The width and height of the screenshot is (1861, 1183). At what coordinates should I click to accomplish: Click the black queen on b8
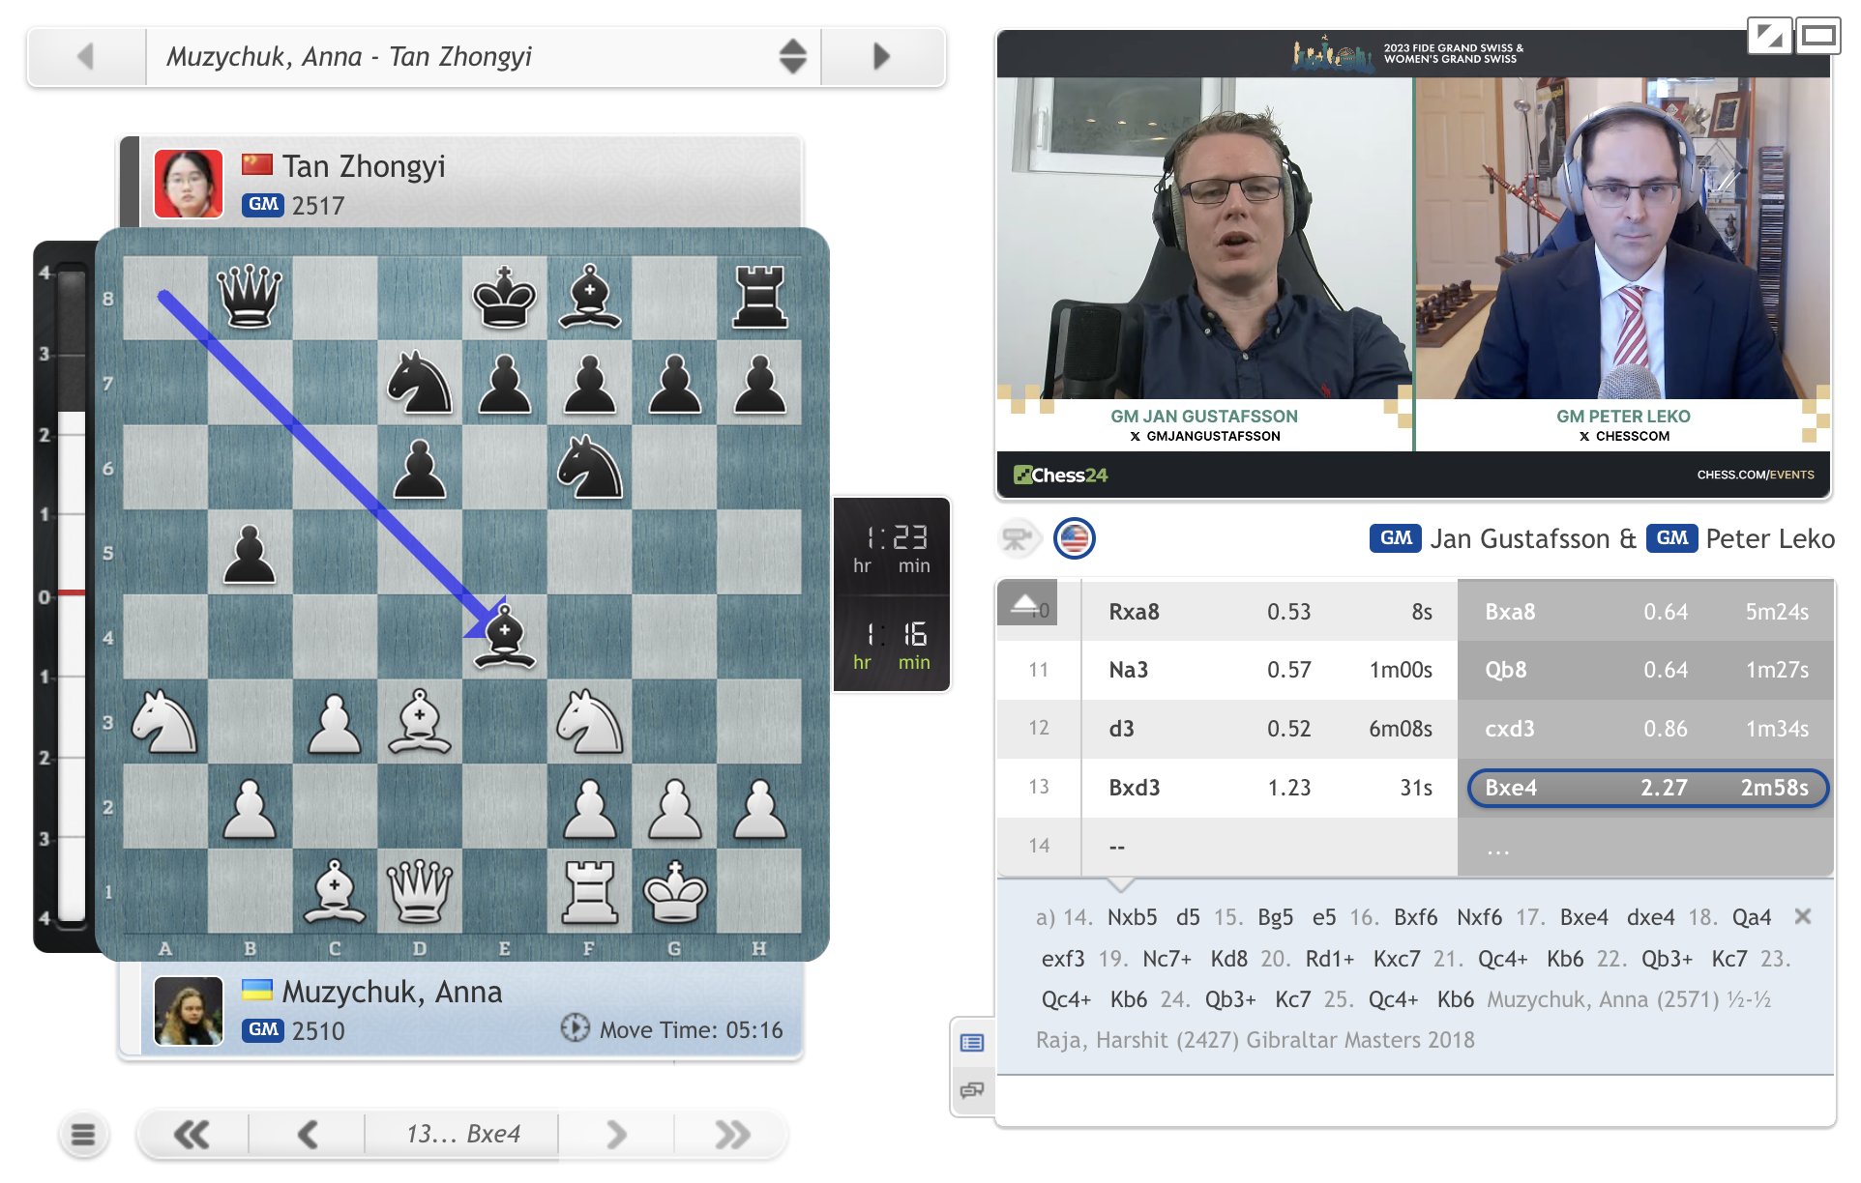250,297
